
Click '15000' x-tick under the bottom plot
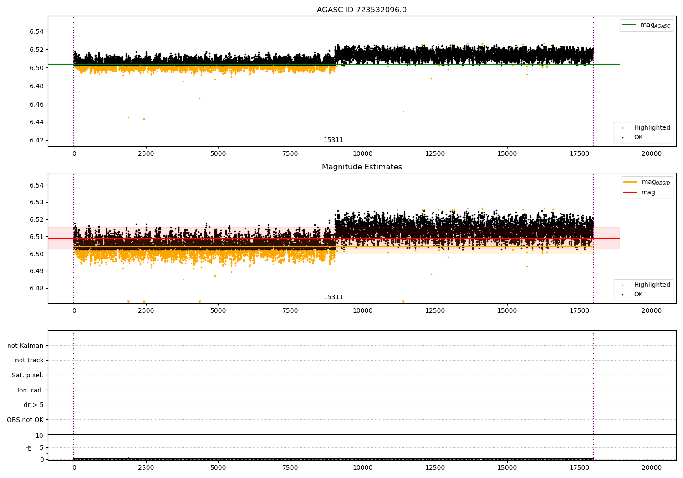pyautogui.click(x=507, y=468)
